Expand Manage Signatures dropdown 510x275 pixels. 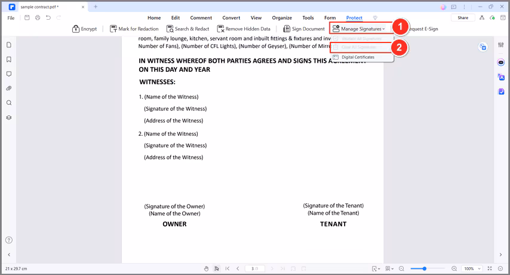click(358, 29)
